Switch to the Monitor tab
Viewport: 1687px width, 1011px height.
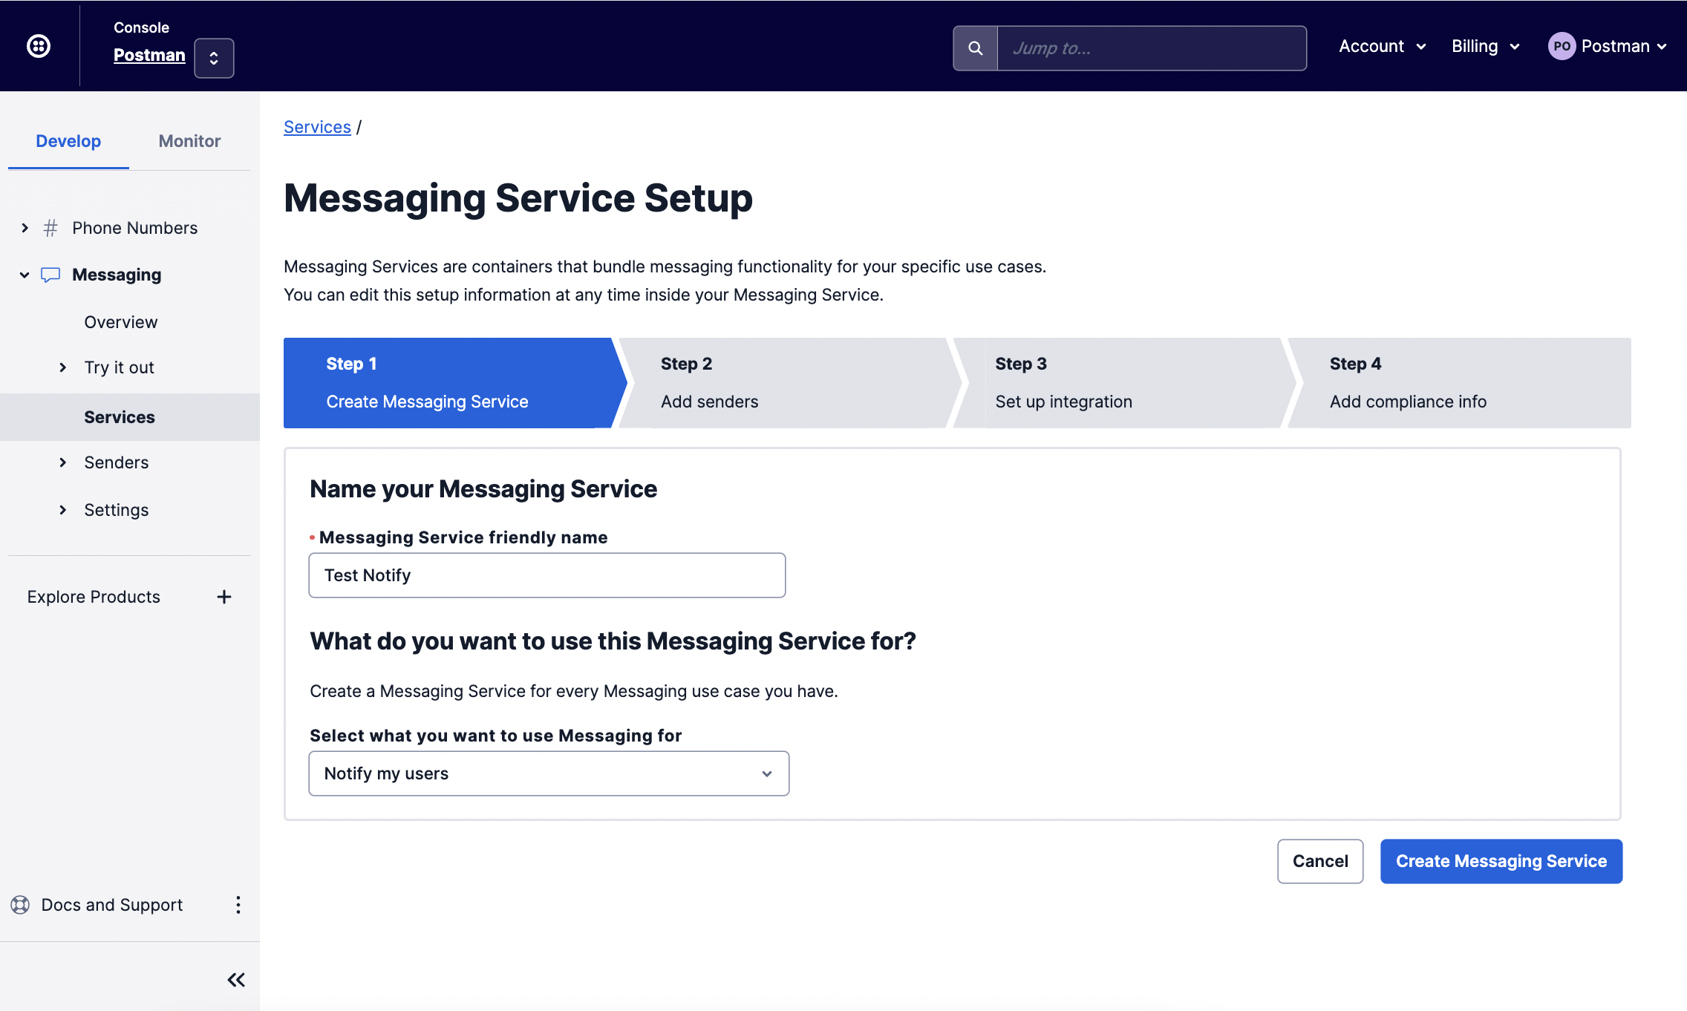pos(189,141)
